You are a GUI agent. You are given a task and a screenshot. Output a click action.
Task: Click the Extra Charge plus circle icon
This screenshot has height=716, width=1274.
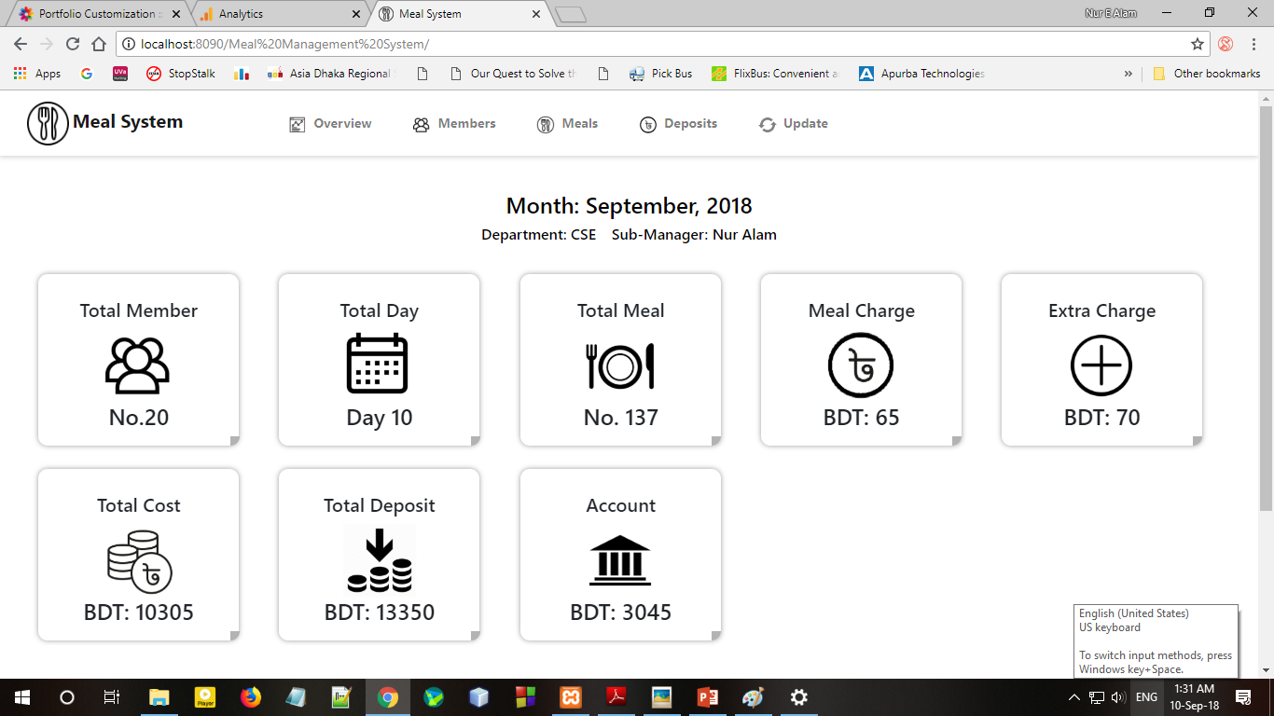pos(1101,365)
